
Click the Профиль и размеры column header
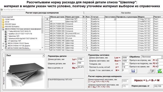click(127, 17)
